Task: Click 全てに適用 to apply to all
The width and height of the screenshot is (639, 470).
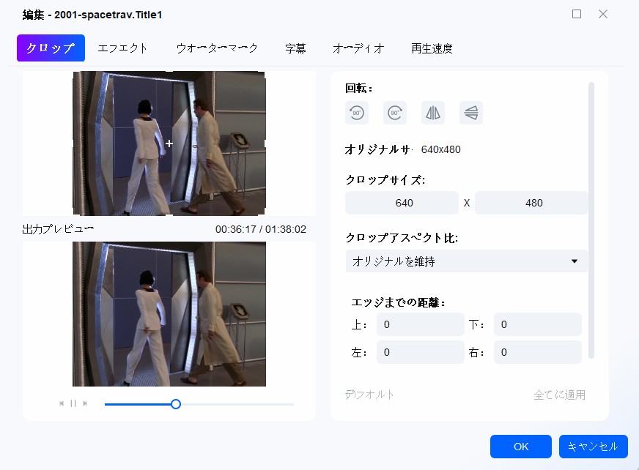Action: [560, 395]
